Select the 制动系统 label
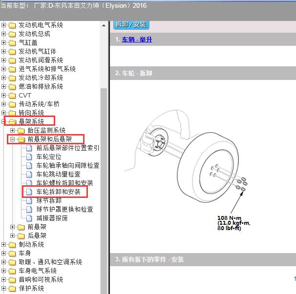 [31, 245]
